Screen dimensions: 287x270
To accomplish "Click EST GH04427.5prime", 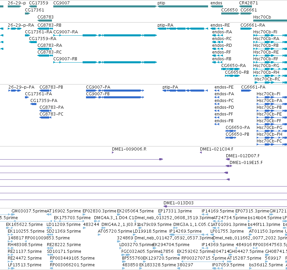I will pos(246,251).
